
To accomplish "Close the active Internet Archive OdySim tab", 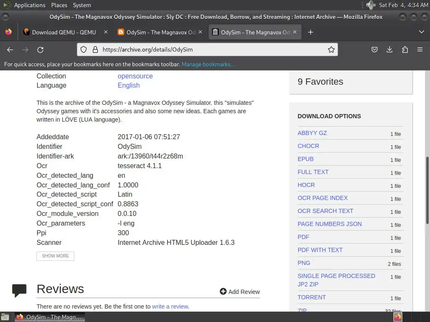I will [x=295, y=32].
